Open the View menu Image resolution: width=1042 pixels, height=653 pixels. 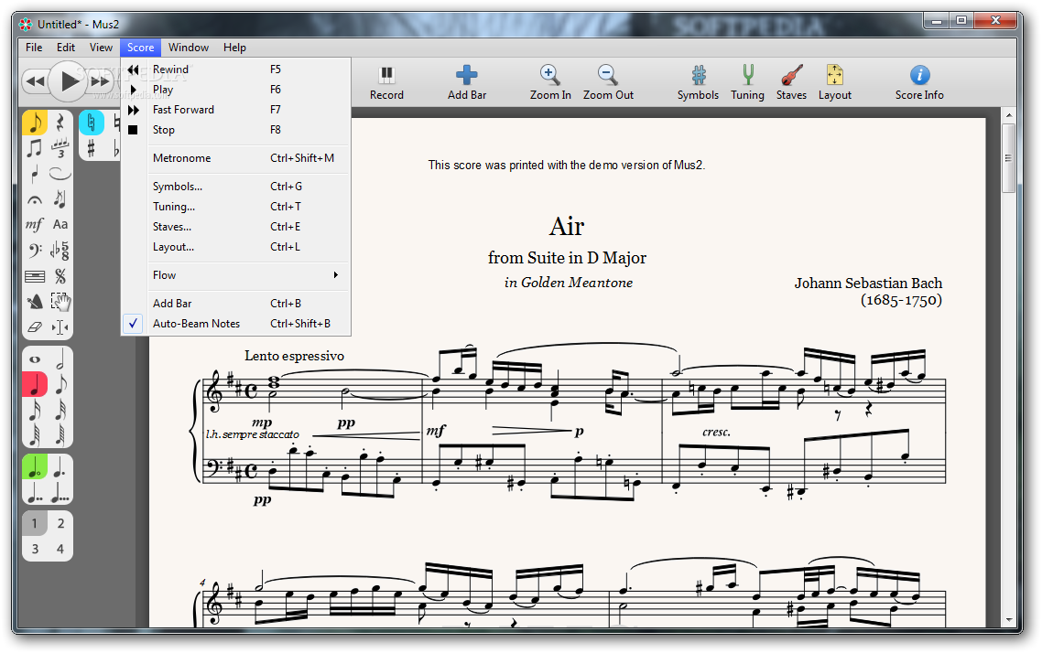(x=101, y=48)
